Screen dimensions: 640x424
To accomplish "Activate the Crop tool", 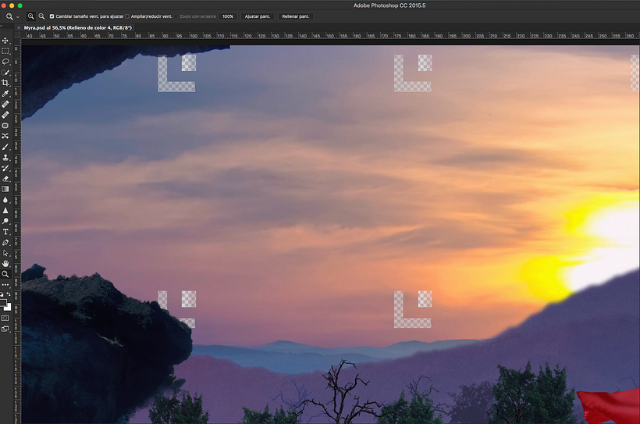I will pyautogui.click(x=5, y=83).
